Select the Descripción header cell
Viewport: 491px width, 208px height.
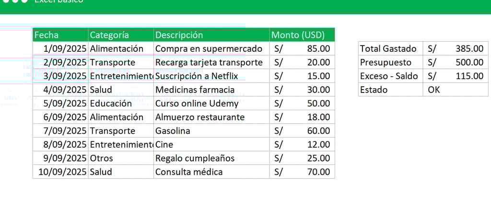[x=211, y=35]
